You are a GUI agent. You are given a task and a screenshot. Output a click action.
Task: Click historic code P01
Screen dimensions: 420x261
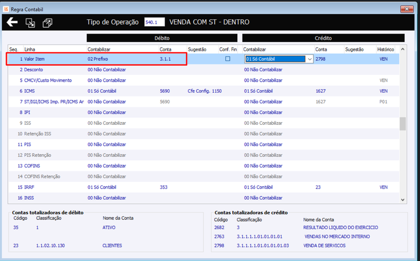(x=383, y=102)
